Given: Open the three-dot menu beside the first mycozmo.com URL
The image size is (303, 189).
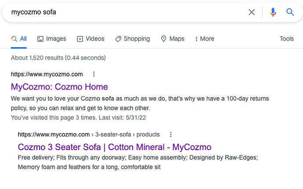Looking at the screenshot, I should point(94,74).
